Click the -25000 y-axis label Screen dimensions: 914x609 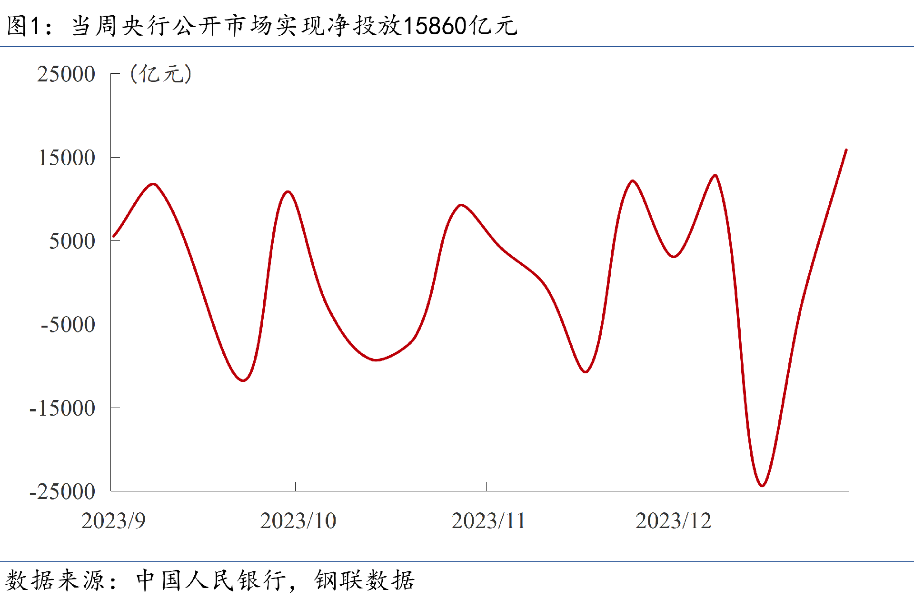click(x=62, y=492)
